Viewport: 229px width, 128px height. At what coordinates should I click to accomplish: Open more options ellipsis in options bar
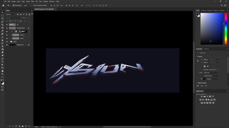[82, 5]
